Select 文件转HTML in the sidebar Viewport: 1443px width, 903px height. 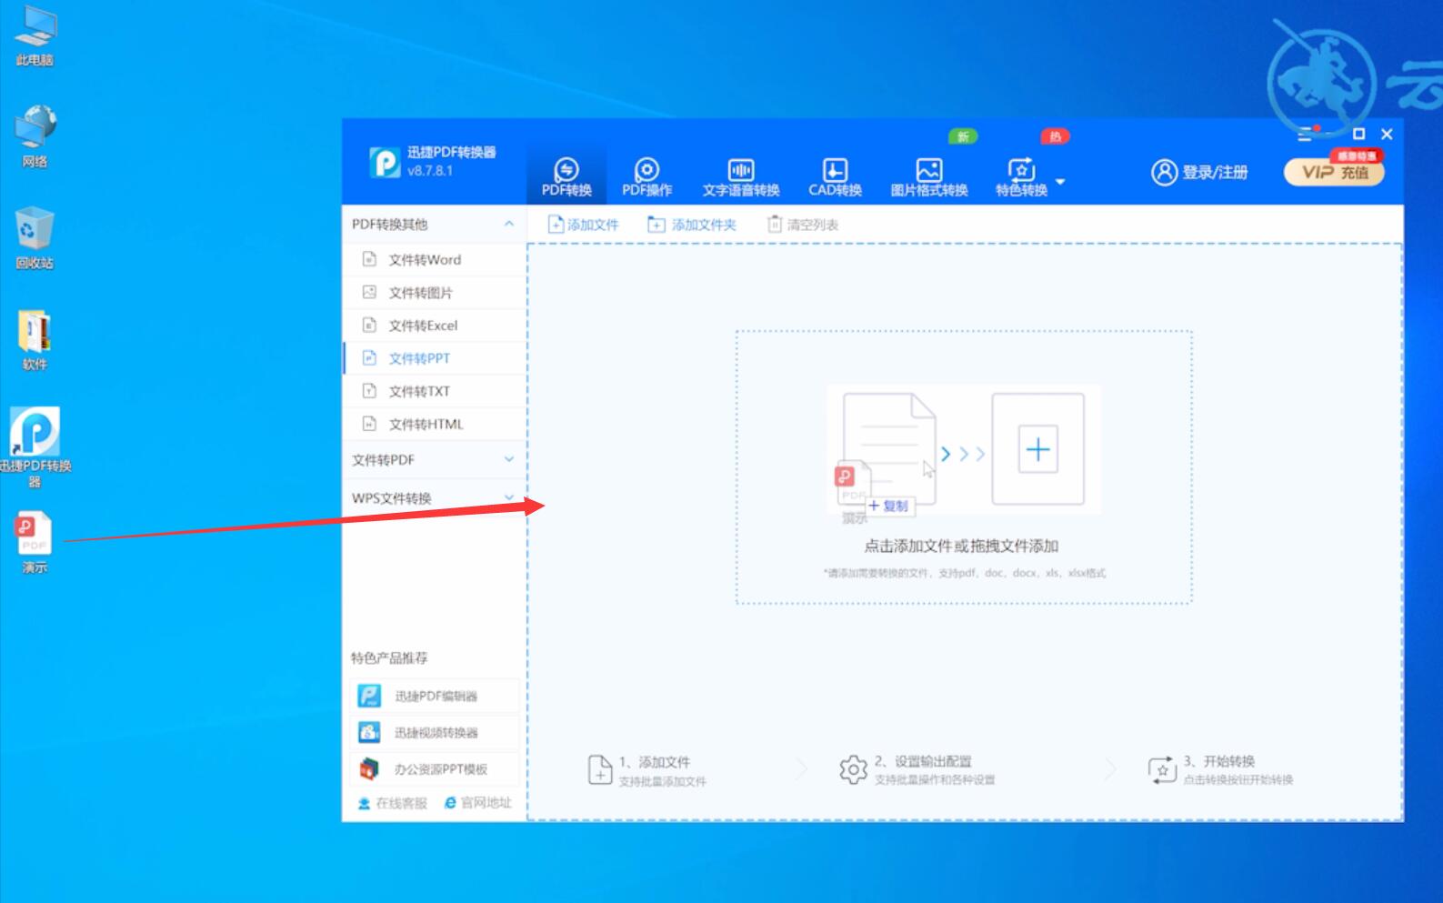(435, 423)
